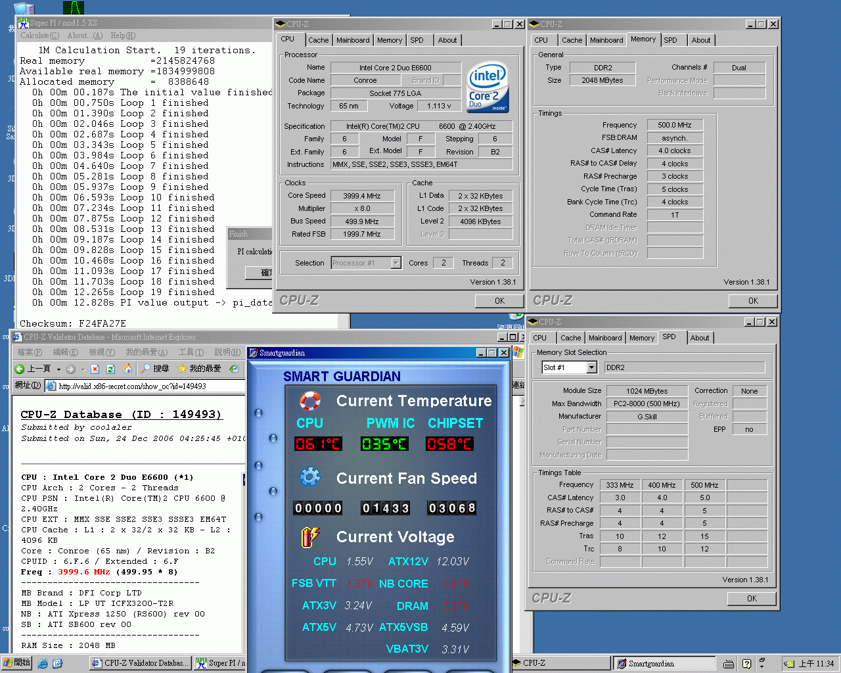Viewport: 841px width, 673px height.
Task: Open Memory tab in the SPD window
Action: (641, 338)
